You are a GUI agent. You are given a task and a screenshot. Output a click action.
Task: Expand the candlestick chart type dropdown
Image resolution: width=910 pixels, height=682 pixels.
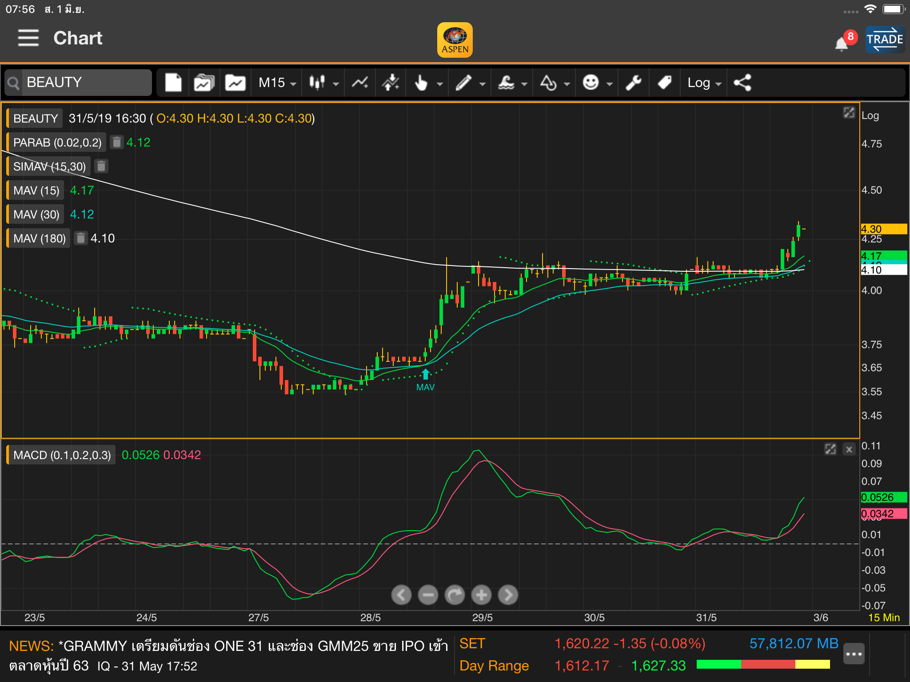coord(324,83)
